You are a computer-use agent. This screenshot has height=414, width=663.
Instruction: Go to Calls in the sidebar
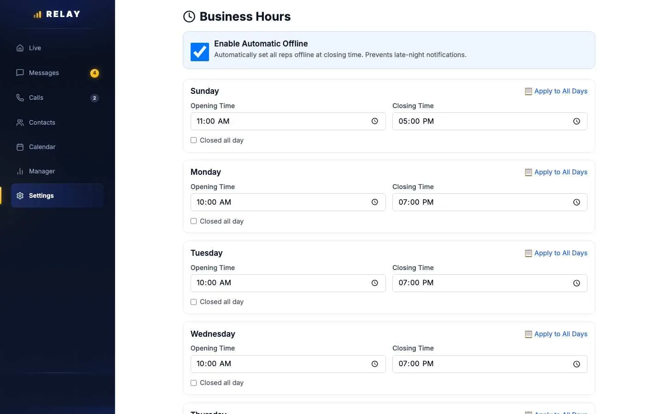tap(57, 98)
